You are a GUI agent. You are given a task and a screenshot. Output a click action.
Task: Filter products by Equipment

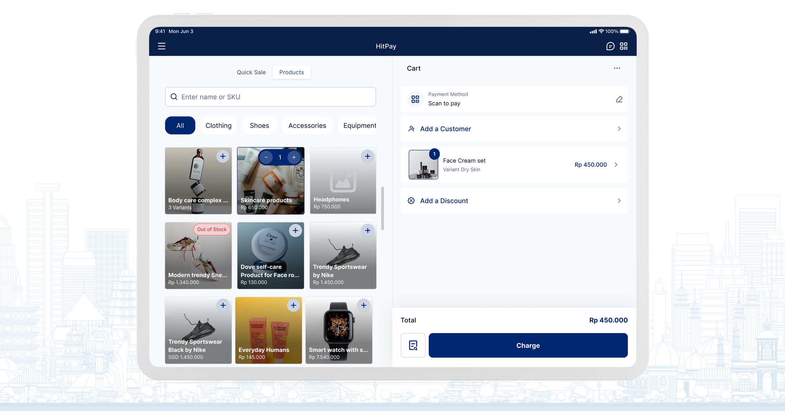tap(357, 126)
